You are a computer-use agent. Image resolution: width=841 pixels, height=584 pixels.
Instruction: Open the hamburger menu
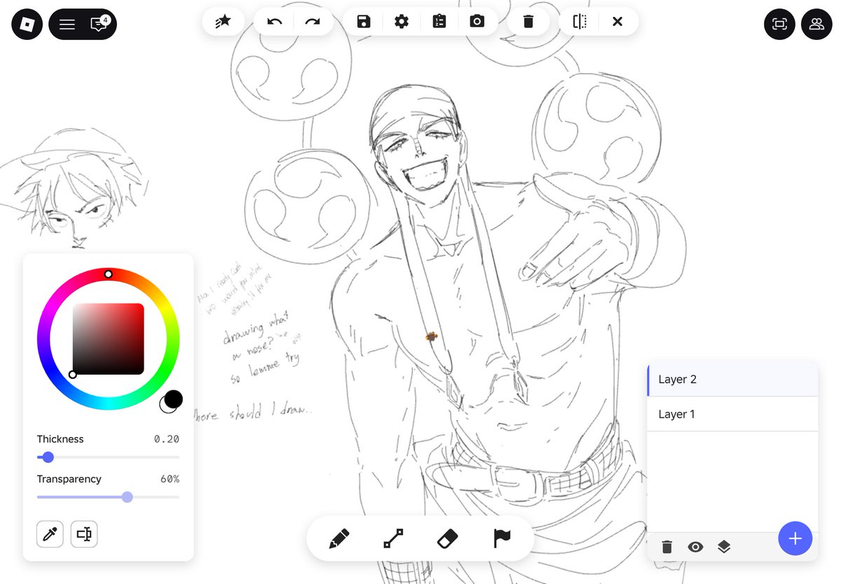point(67,25)
